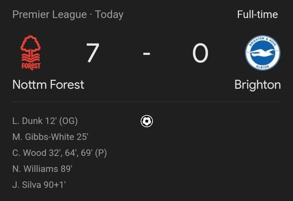Click the dash between the scores
293x201 pixels.
[x=146, y=54]
